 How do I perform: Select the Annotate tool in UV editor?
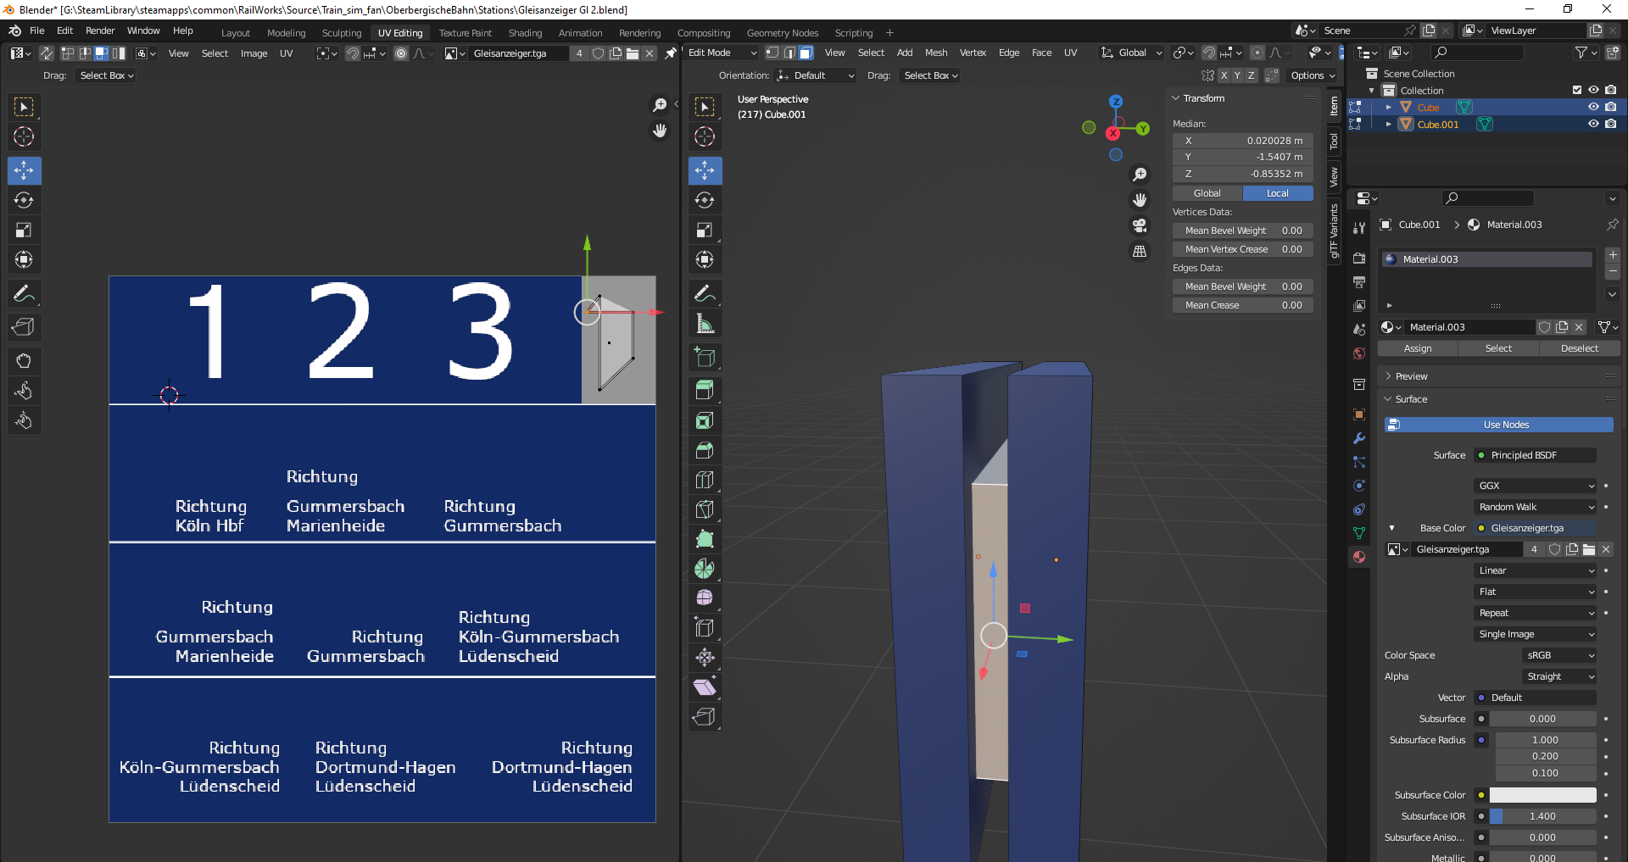[24, 294]
